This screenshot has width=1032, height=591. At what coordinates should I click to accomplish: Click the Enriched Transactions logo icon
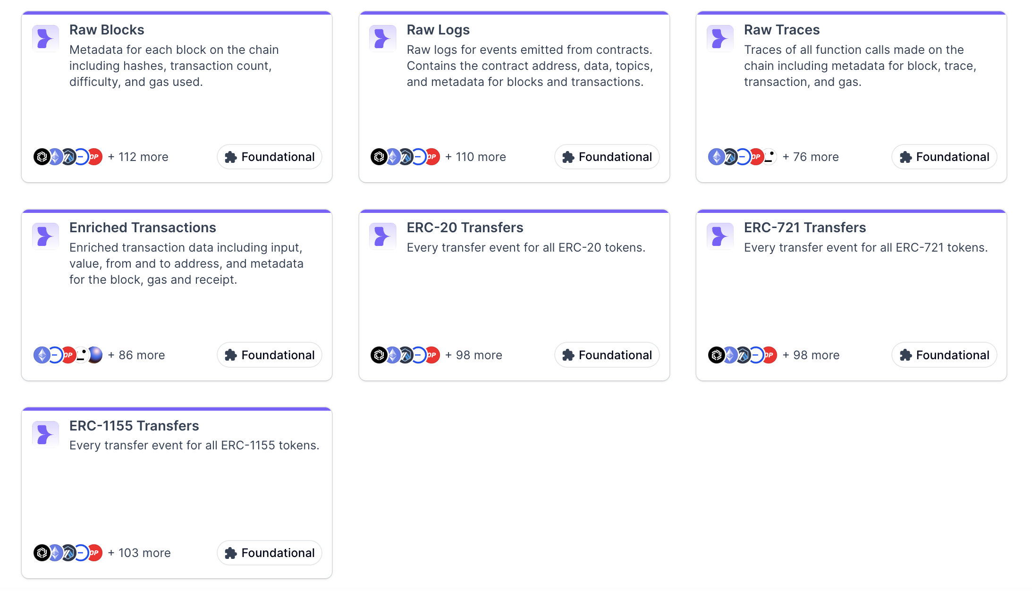(45, 236)
